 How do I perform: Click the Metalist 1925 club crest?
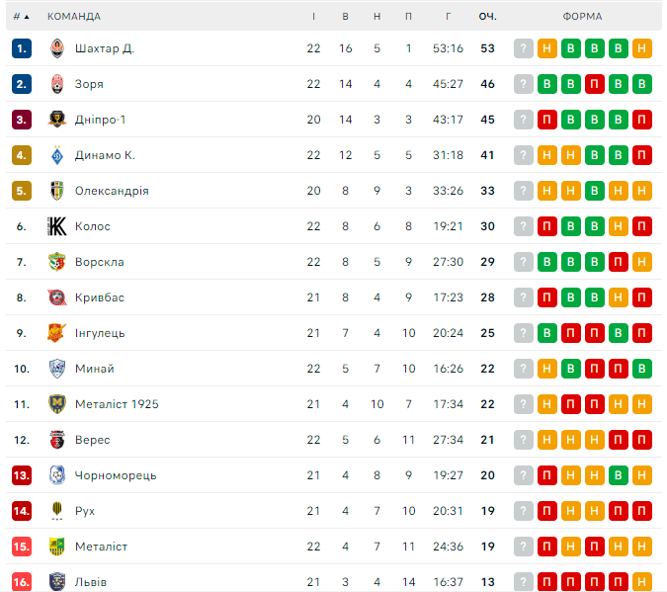tap(56, 404)
